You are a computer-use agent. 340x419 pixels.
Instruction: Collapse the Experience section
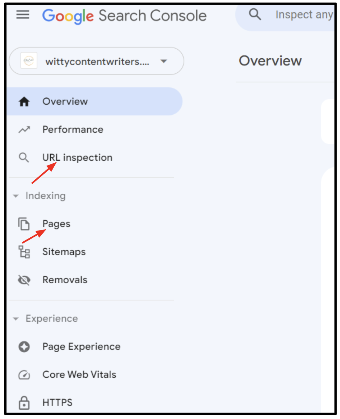point(16,319)
